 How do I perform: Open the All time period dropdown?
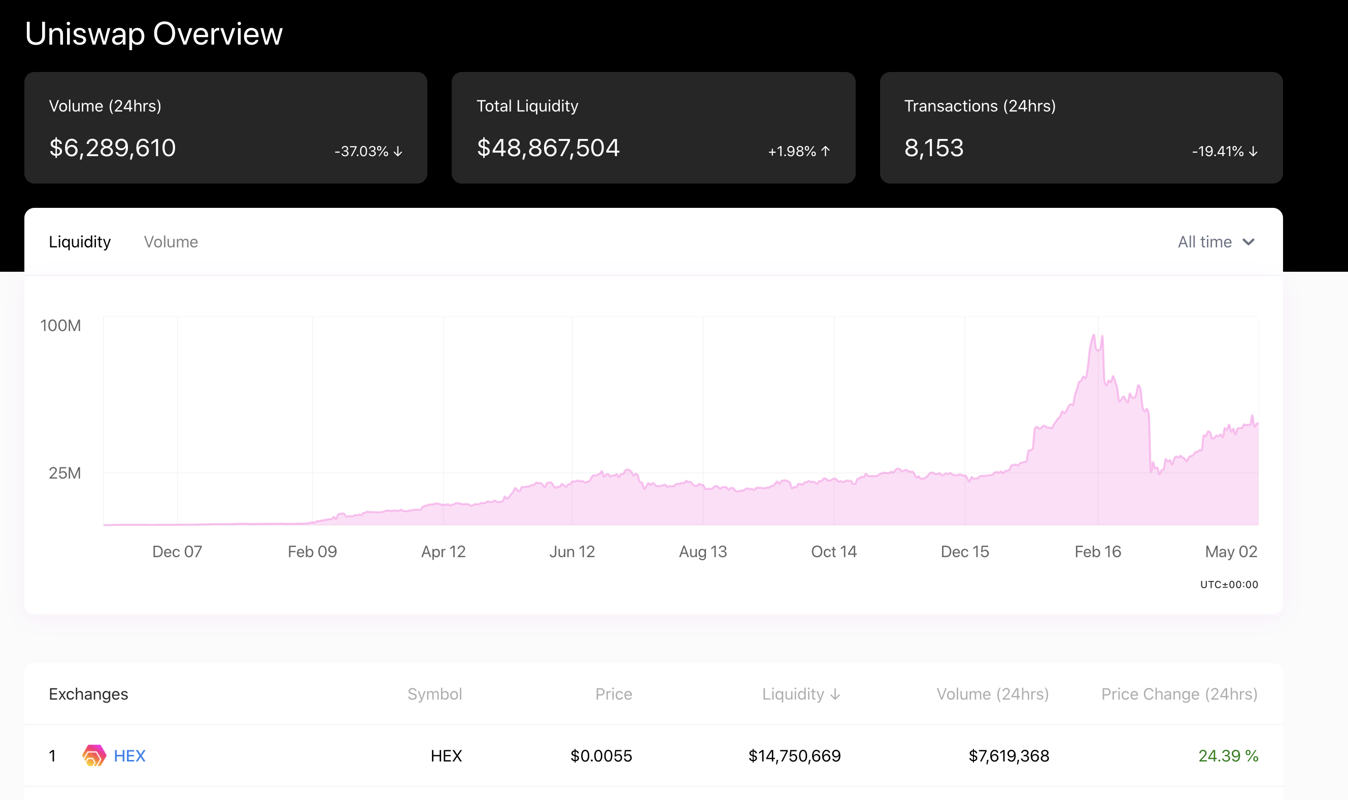[1217, 242]
